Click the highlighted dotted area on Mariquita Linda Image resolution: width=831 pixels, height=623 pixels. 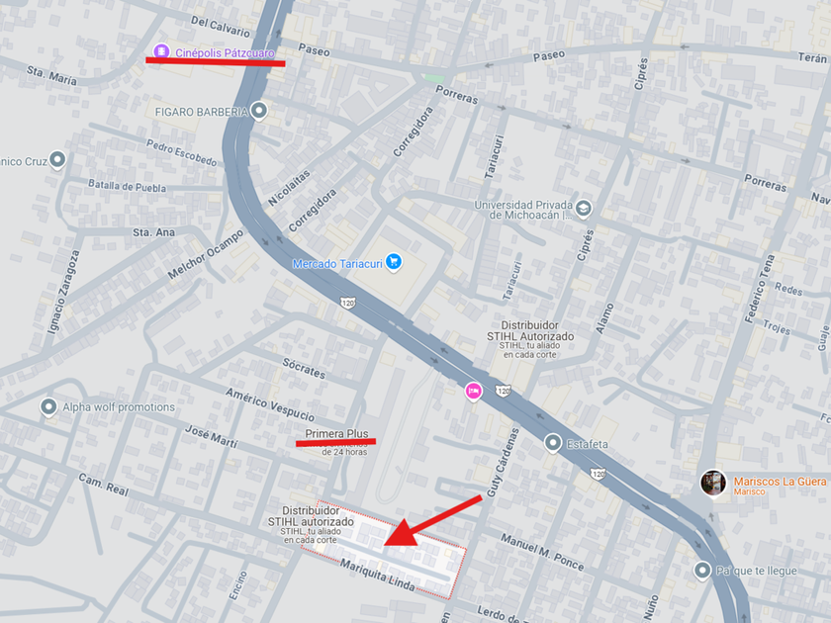(x=384, y=550)
